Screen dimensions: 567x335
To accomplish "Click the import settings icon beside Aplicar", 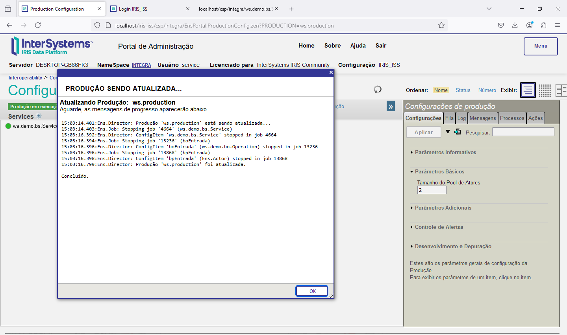I will click(458, 132).
